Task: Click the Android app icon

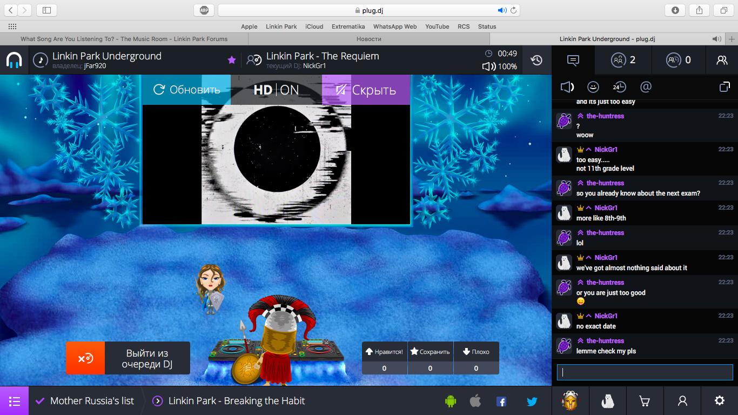Action: 450,401
